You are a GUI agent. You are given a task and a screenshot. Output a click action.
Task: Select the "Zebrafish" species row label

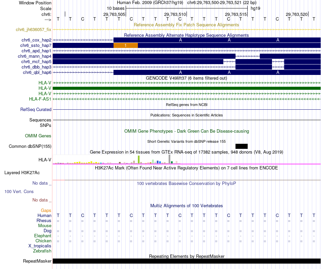(x=42, y=251)
